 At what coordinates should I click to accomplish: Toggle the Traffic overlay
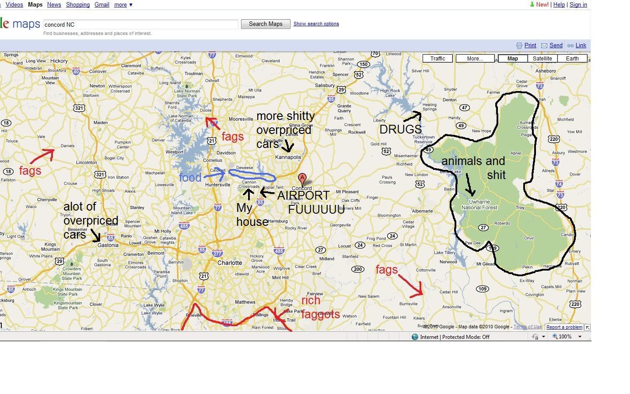click(x=437, y=59)
